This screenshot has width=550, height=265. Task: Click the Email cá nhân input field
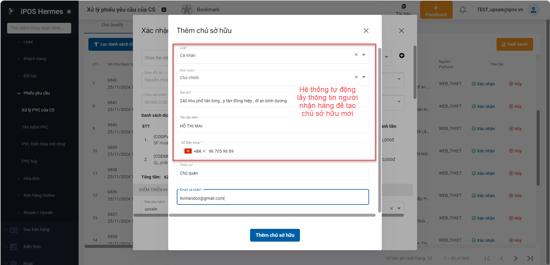(x=273, y=198)
